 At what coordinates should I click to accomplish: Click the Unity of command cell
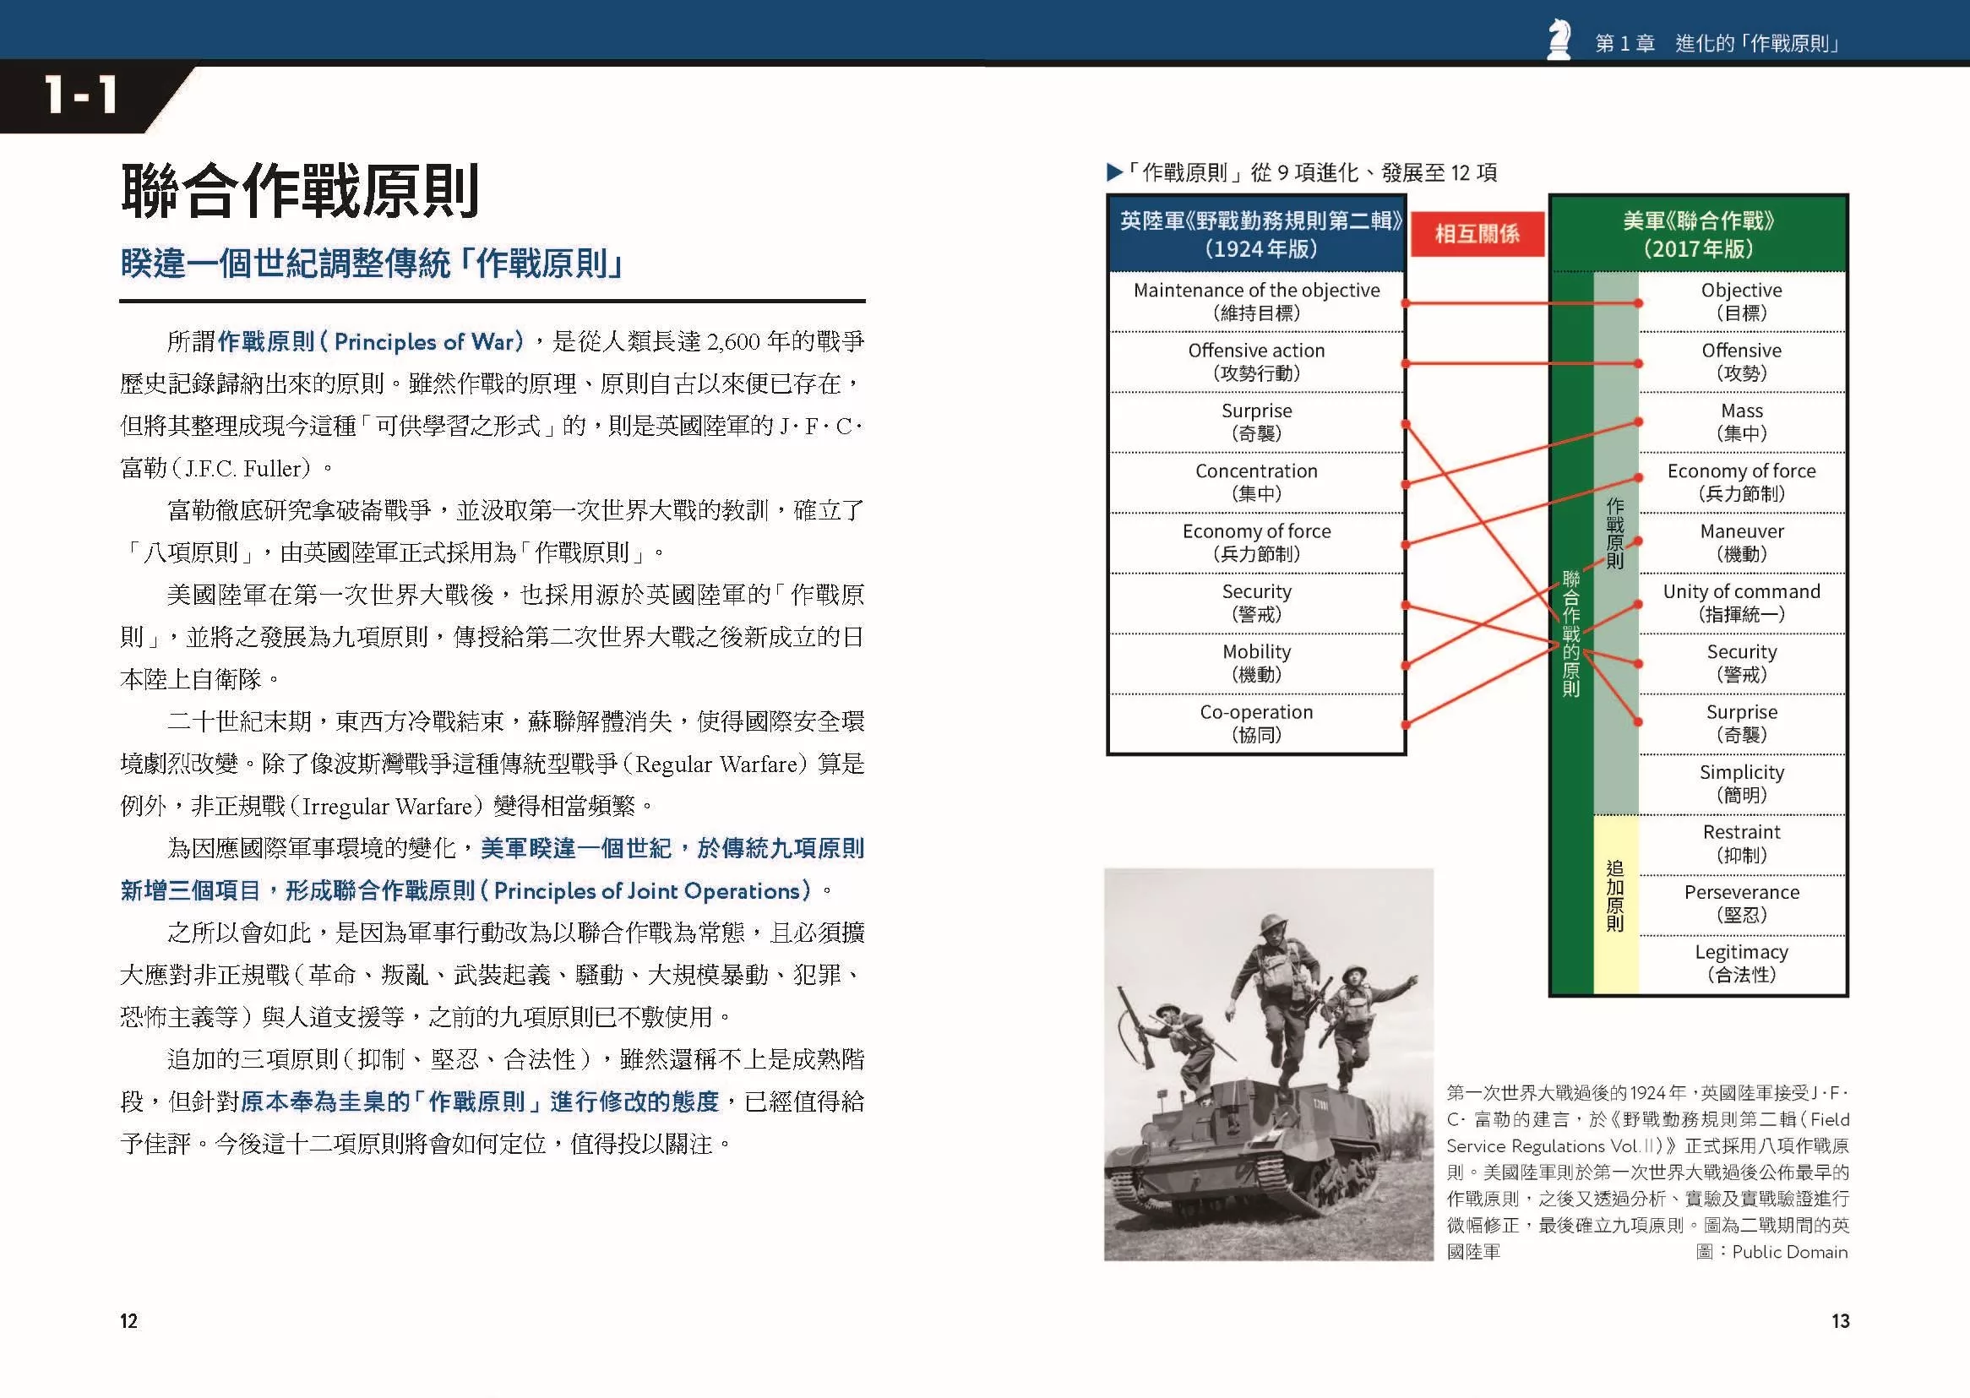click(x=1741, y=602)
